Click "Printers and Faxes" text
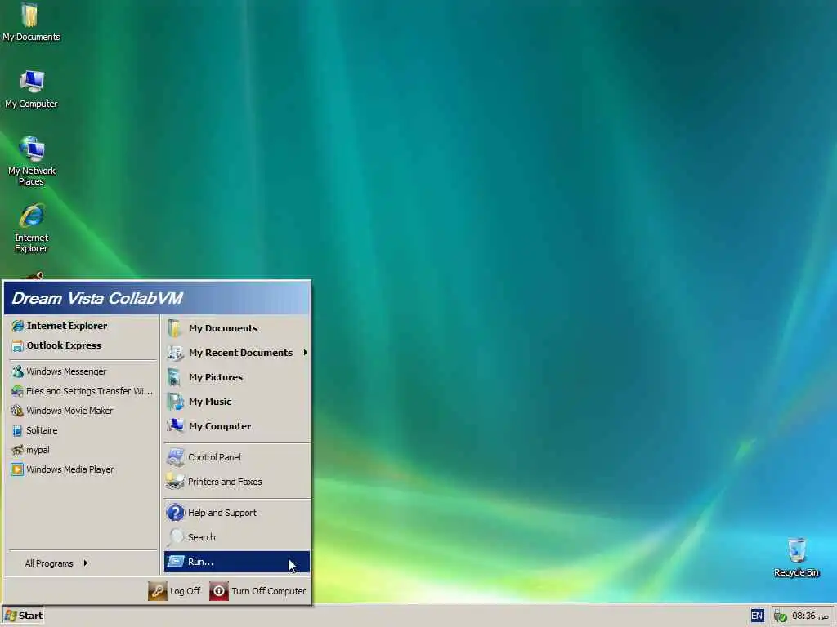Viewport: 837px width, 627px height. [225, 482]
